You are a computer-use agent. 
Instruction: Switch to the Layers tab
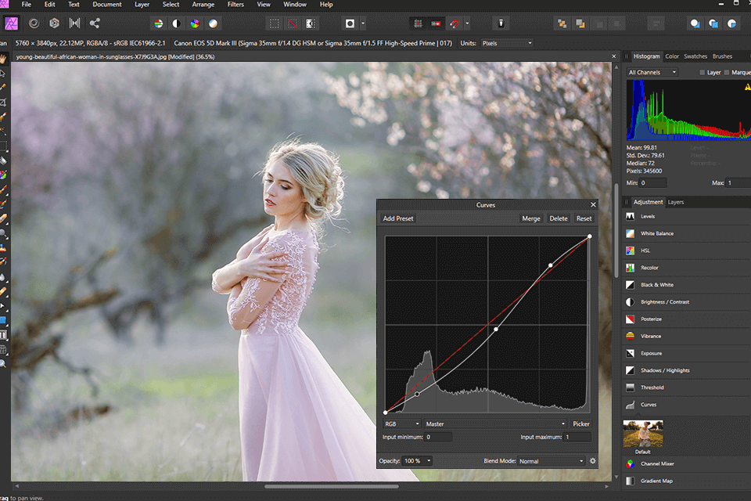pyautogui.click(x=675, y=202)
